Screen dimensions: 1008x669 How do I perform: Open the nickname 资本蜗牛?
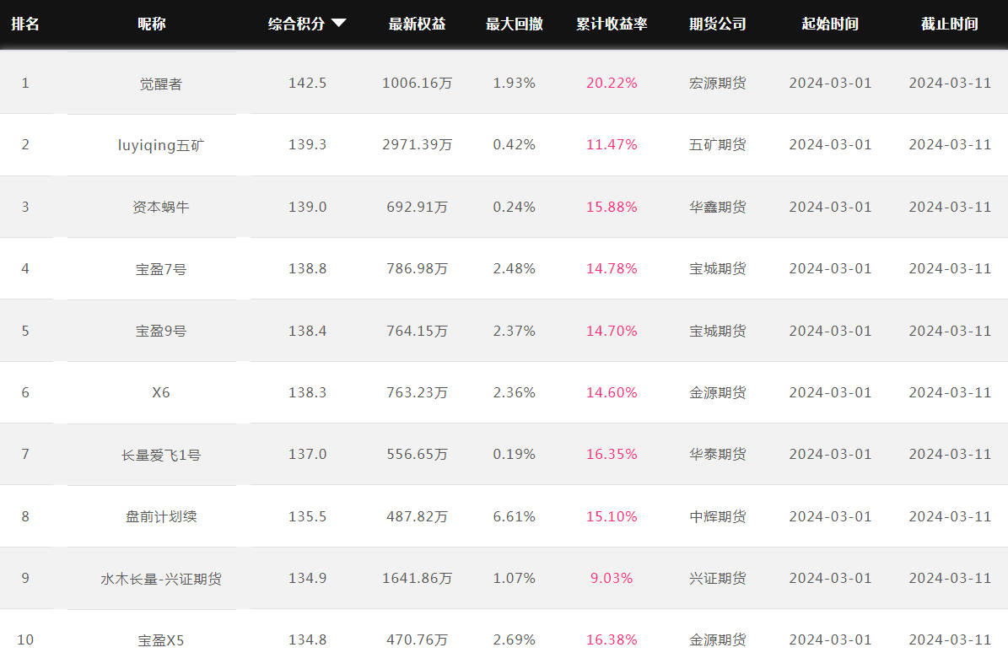coord(161,207)
